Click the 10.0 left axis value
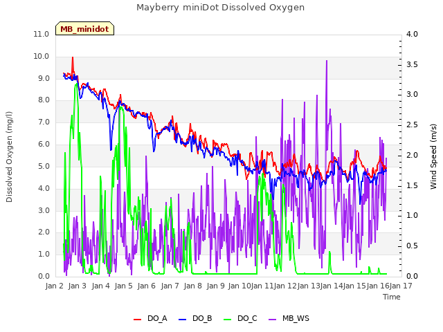The width and height of the screenshot is (443, 332). (42, 57)
